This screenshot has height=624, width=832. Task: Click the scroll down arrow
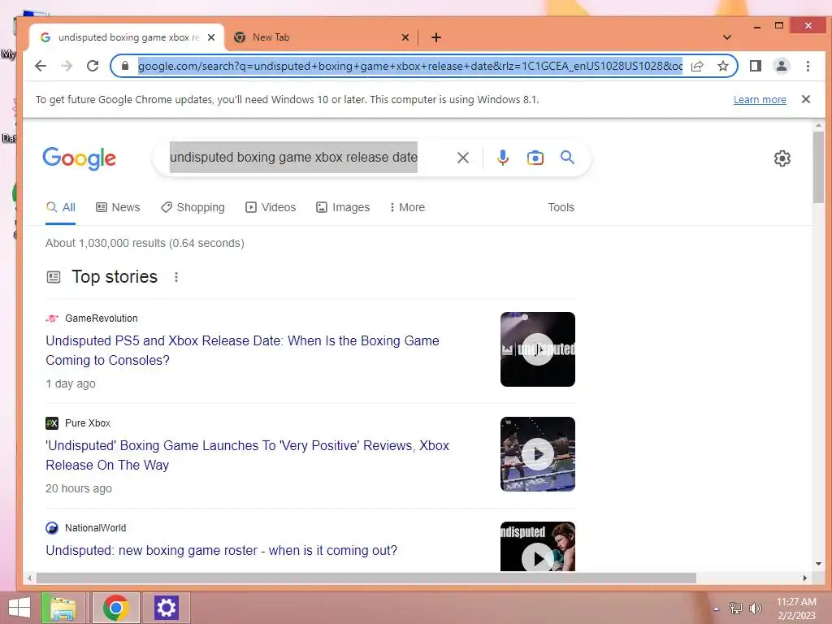coord(818,564)
